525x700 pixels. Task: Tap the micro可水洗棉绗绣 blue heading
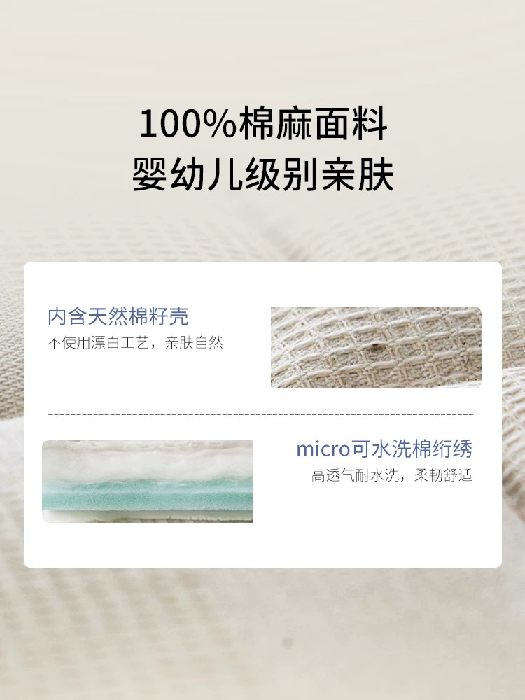[384, 449]
